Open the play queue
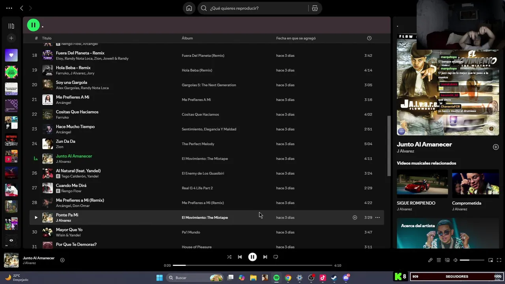The width and height of the screenshot is (505, 284). pos(439,260)
